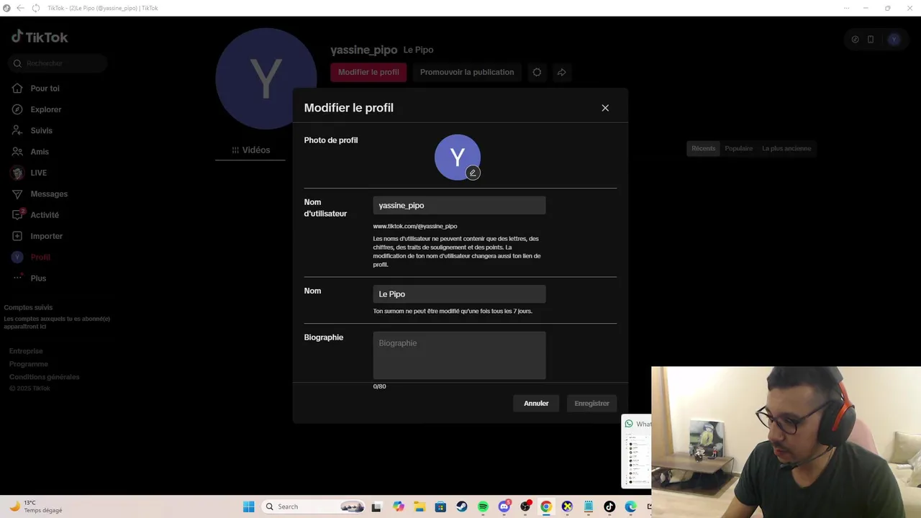Viewport: 921px width, 518px height.
Task: Open Google Chrome from the taskbar
Action: tap(546, 506)
